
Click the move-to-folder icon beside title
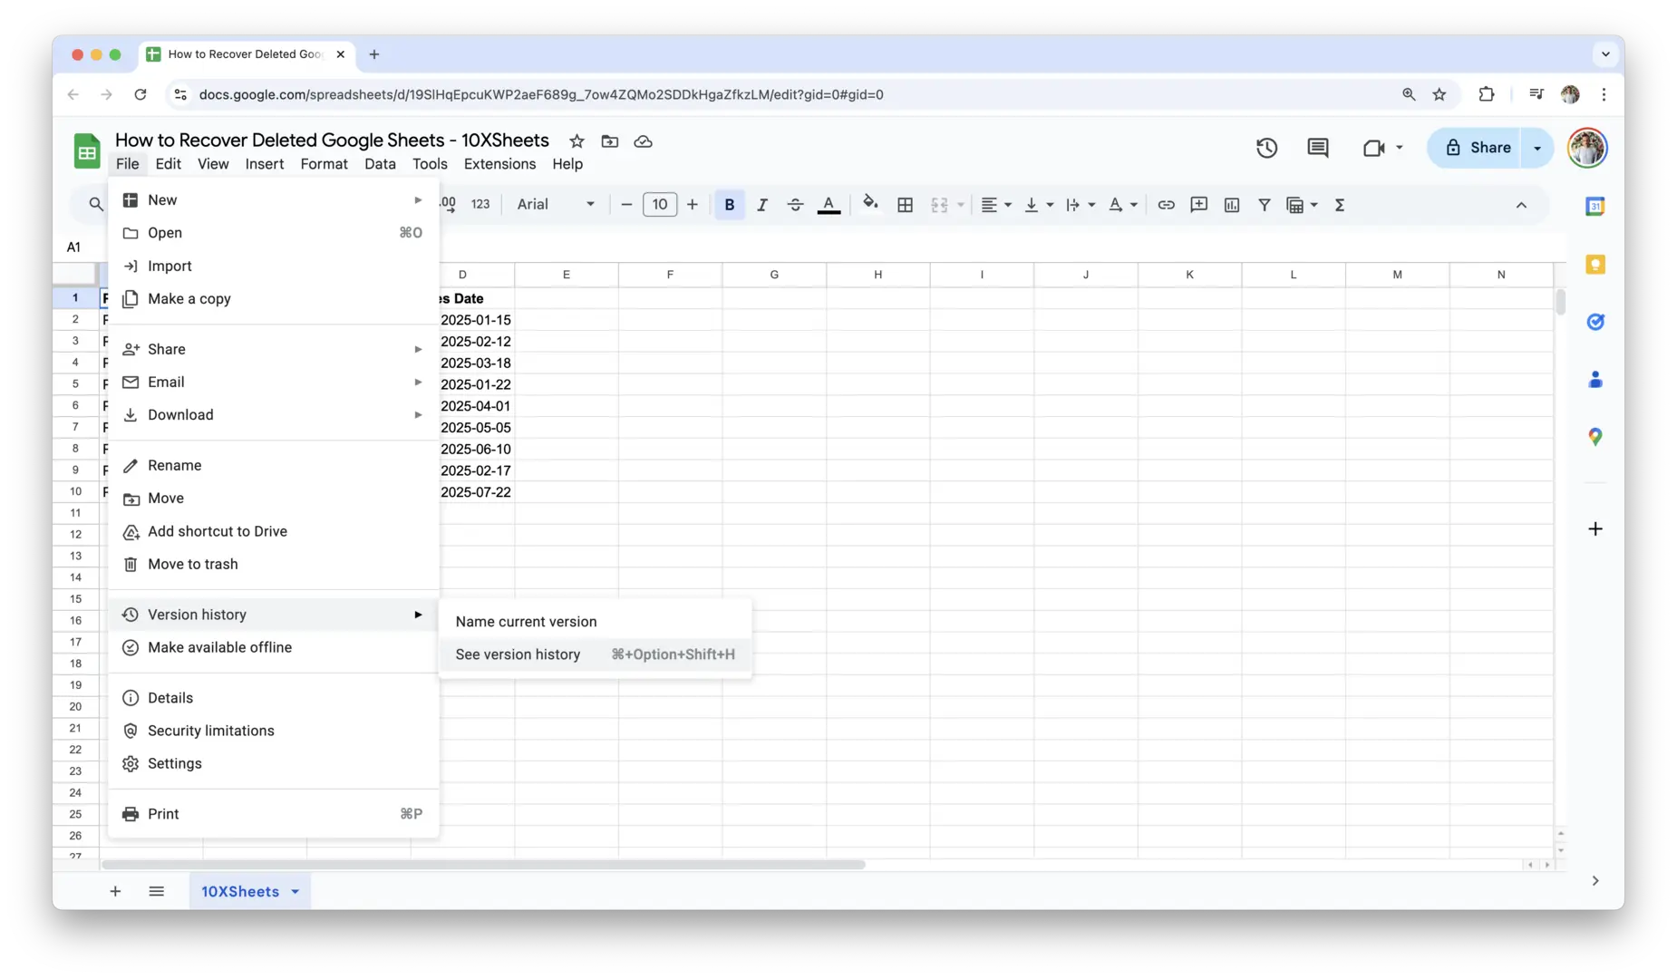pos(610,141)
